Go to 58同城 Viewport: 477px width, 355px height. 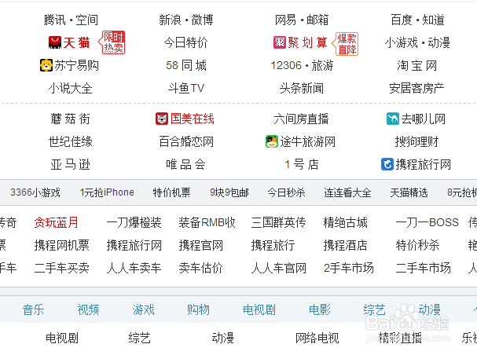coord(186,65)
